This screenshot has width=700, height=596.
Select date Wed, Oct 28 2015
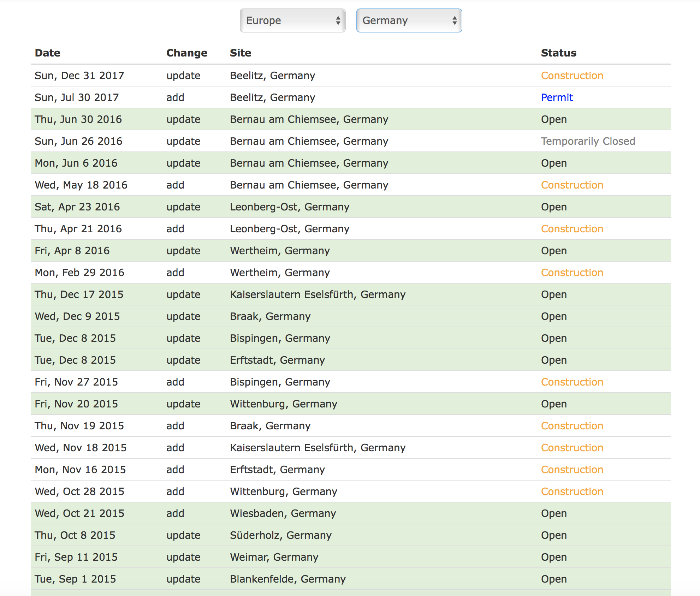coord(79,491)
